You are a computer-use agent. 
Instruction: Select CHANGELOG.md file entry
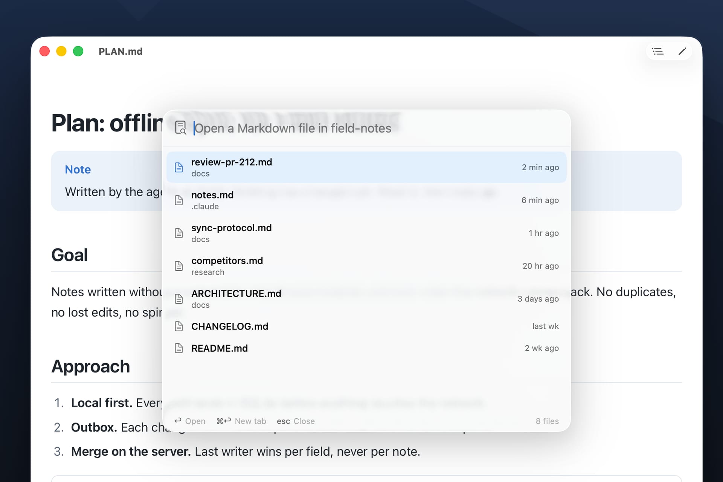366,326
